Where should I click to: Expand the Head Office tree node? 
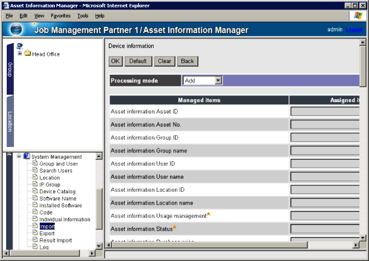click(x=20, y=54)
